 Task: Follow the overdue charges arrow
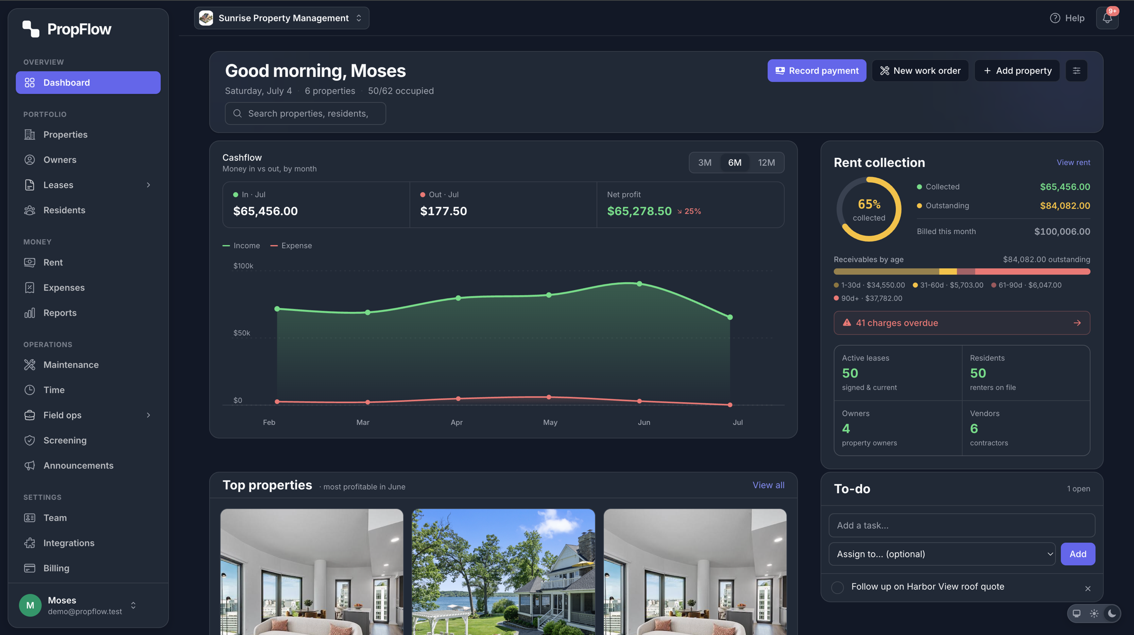[x=1077, y=323]
